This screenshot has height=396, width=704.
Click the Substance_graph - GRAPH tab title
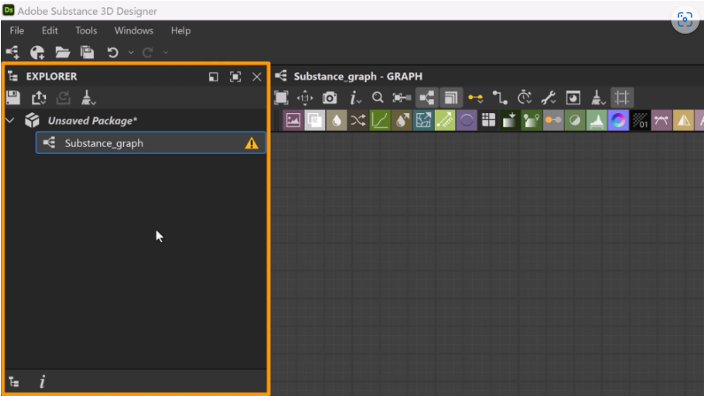coord(358,76)
